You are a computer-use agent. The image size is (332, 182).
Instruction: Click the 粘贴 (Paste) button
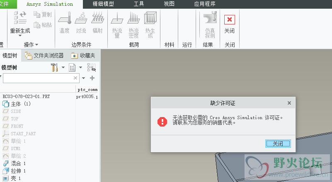(x=43, y=25)
